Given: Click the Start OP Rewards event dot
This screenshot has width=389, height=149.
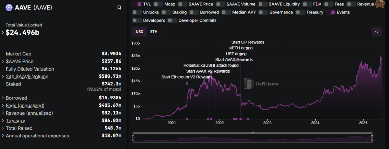Looking at the screenshot, I should 248,119.
